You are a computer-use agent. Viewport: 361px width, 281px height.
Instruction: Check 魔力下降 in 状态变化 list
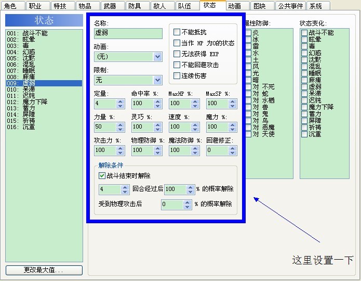304,107
